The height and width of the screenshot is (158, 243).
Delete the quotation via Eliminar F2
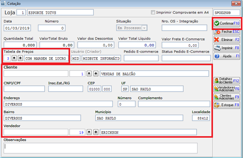[x=227, y=39]
